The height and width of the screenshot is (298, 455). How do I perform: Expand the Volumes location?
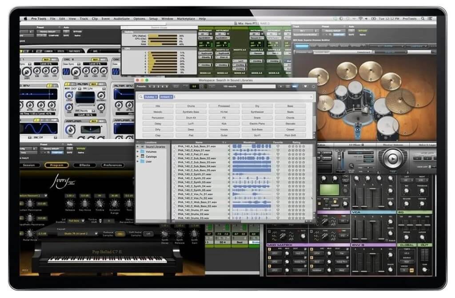[138, 152]
